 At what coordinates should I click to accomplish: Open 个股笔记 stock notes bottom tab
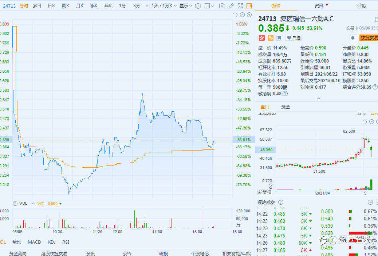(200, 253)
